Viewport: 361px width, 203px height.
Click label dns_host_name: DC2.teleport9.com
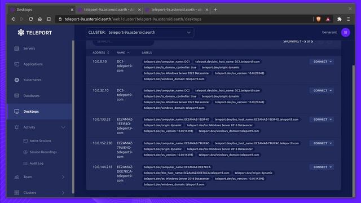pos(227,91)
